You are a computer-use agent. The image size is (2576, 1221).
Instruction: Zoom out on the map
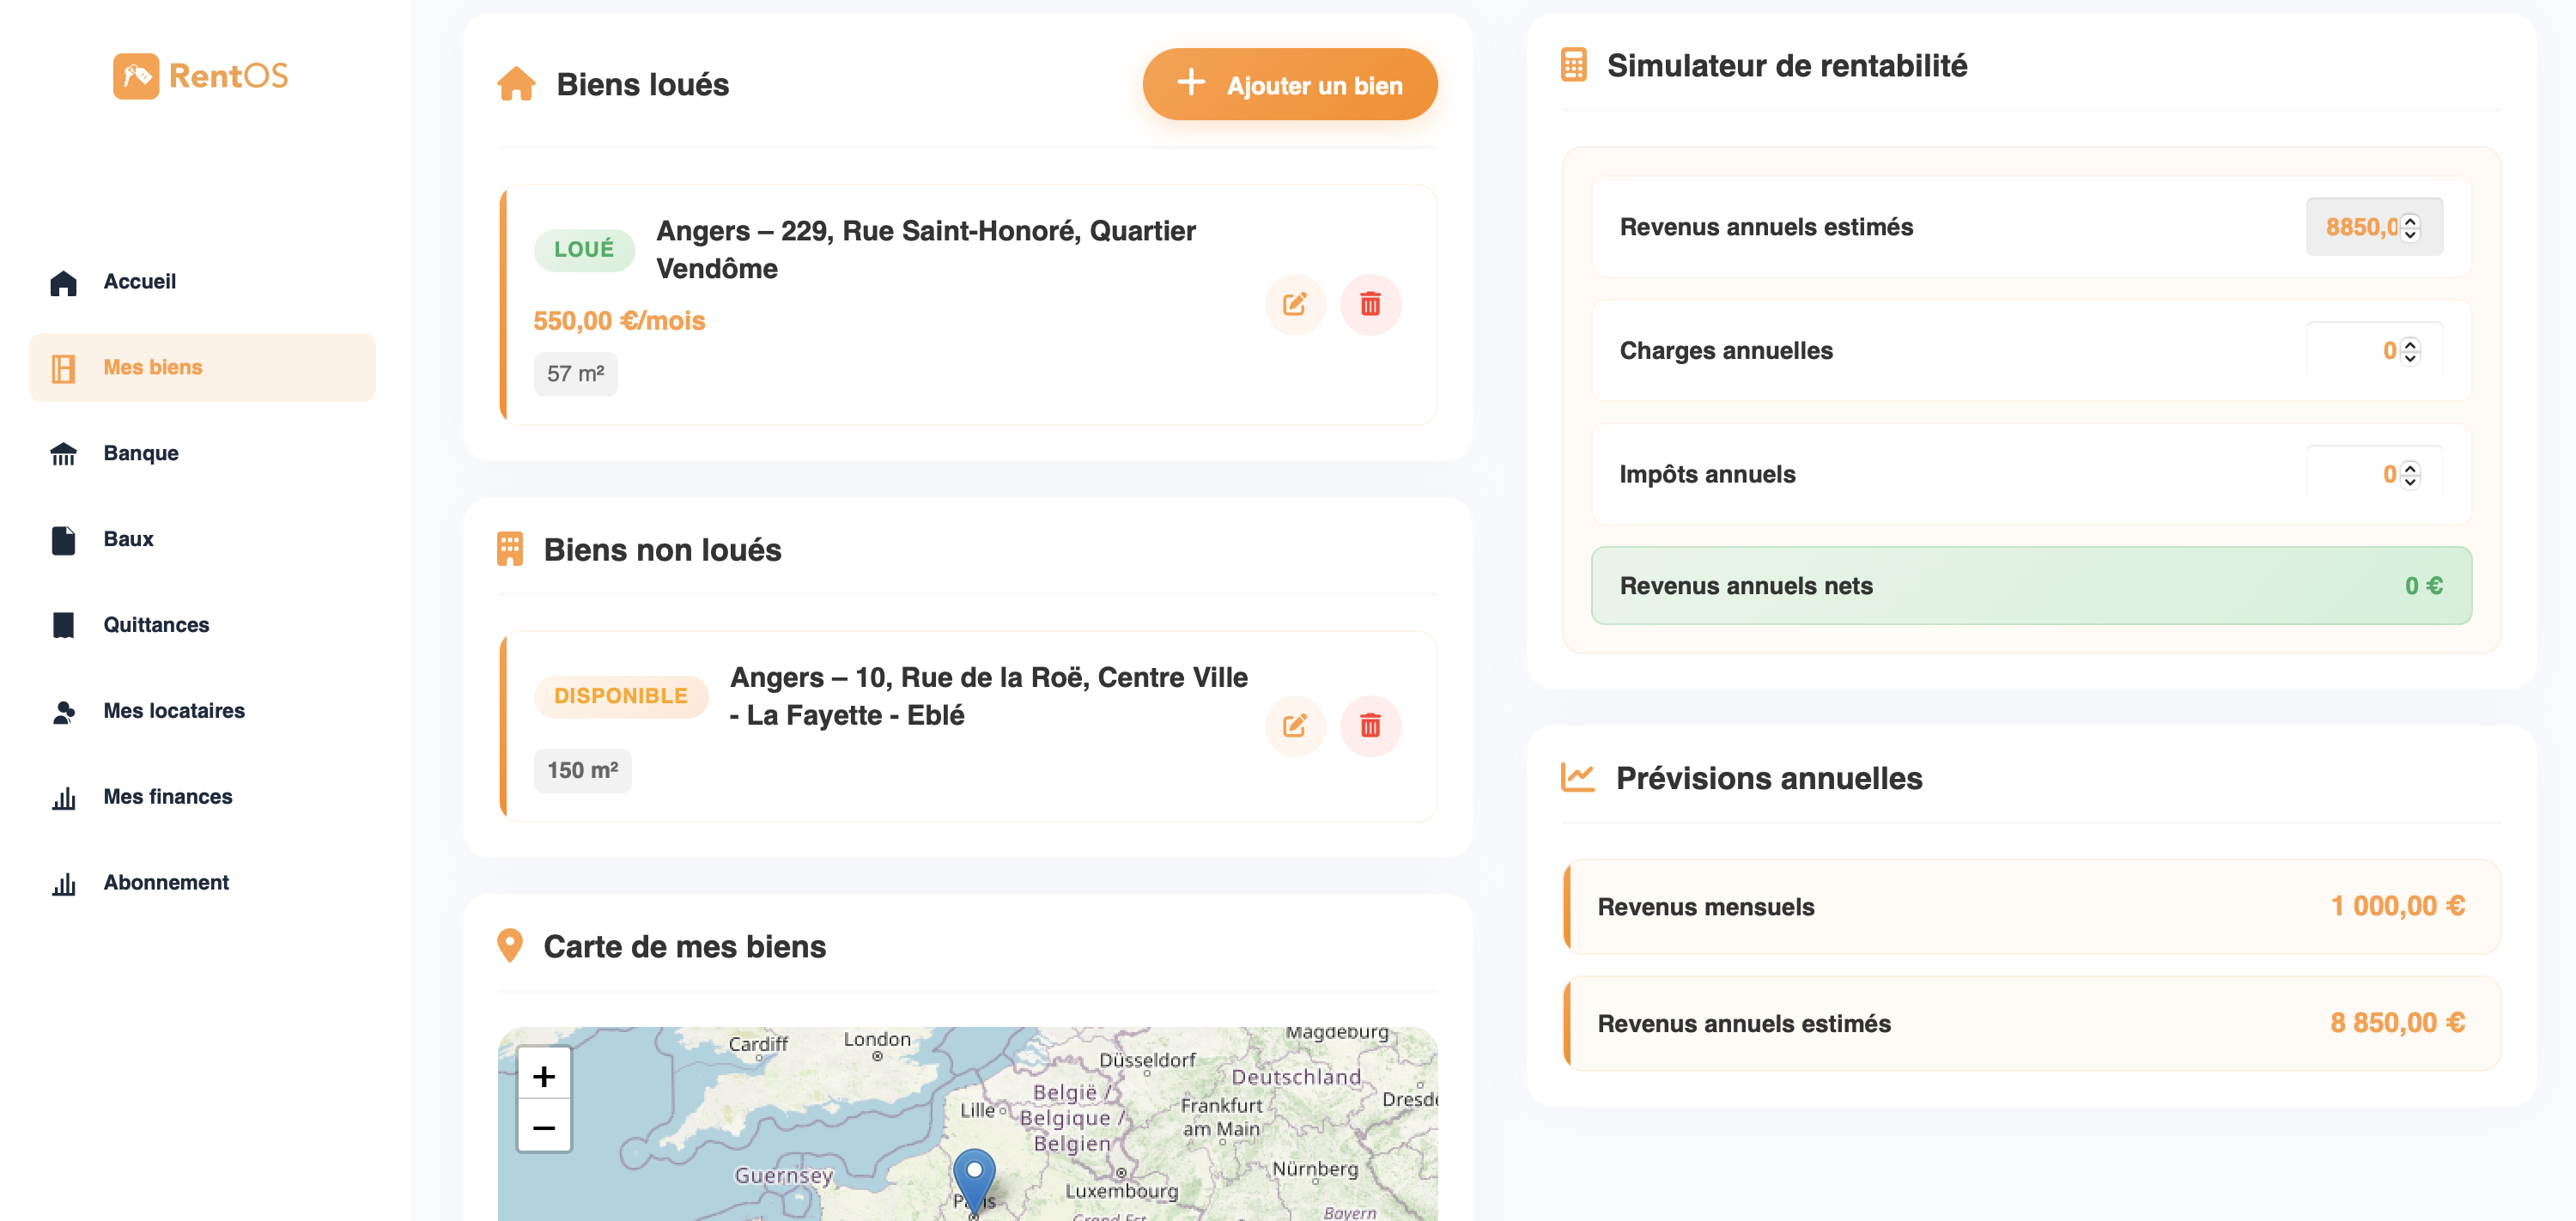pos(544,1128)
